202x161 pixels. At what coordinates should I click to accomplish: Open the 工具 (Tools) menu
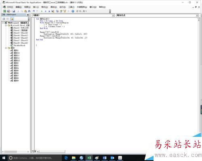[72, 7]
